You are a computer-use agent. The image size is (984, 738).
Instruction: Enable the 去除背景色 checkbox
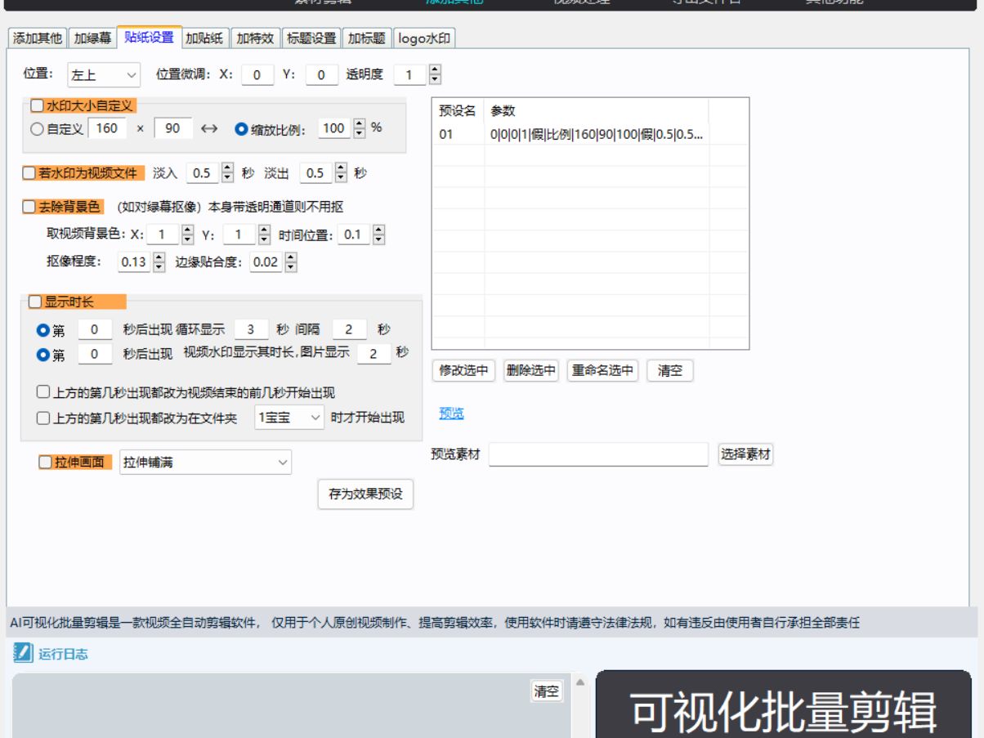[x=30, y=207]
